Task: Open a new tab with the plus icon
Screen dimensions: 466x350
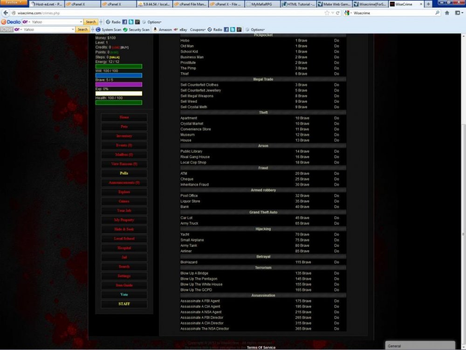Action: 429,4
